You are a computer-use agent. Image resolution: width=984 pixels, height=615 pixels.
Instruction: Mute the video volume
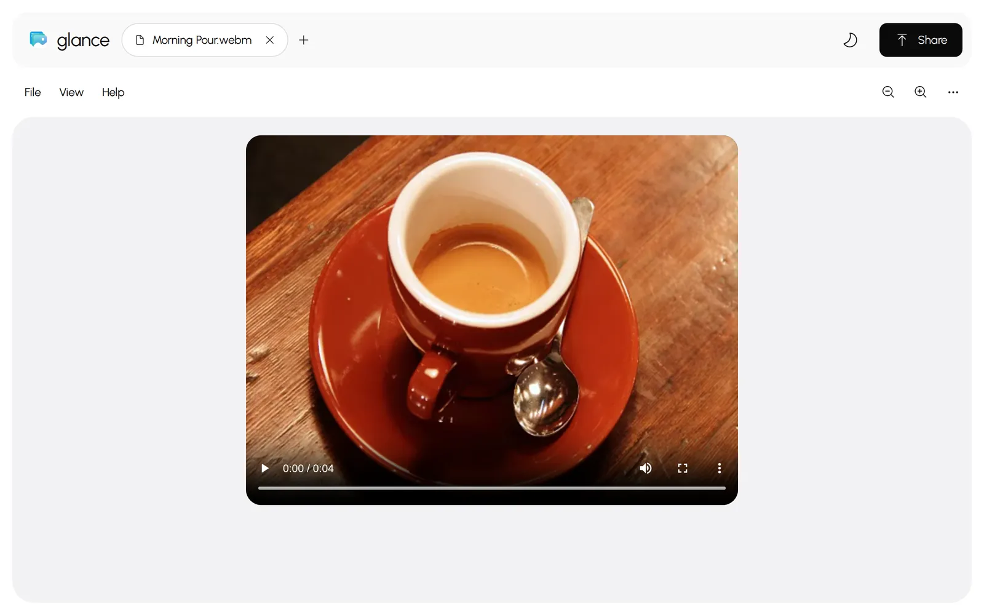pyautogui.click(x=646, y=468)
